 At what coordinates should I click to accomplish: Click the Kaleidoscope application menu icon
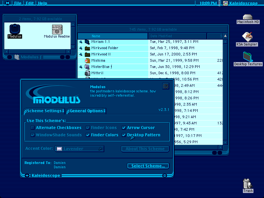coord(225,3)
